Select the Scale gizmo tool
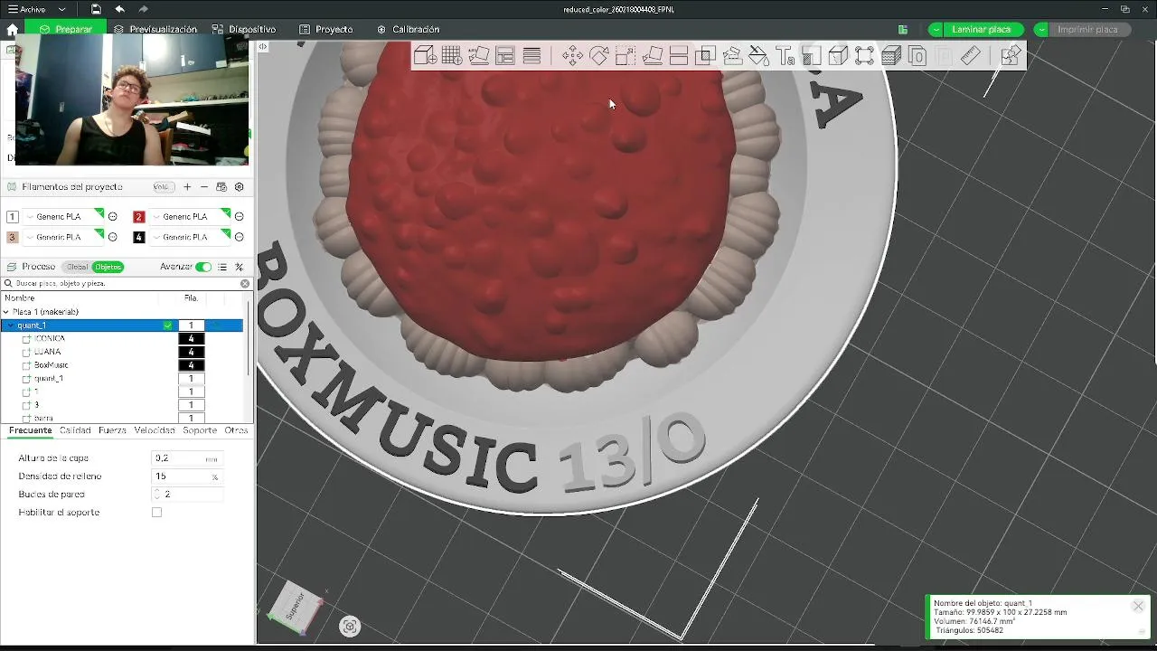 [x=626, y=56]
